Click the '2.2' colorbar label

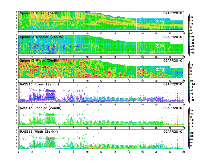tap(192, 114)
